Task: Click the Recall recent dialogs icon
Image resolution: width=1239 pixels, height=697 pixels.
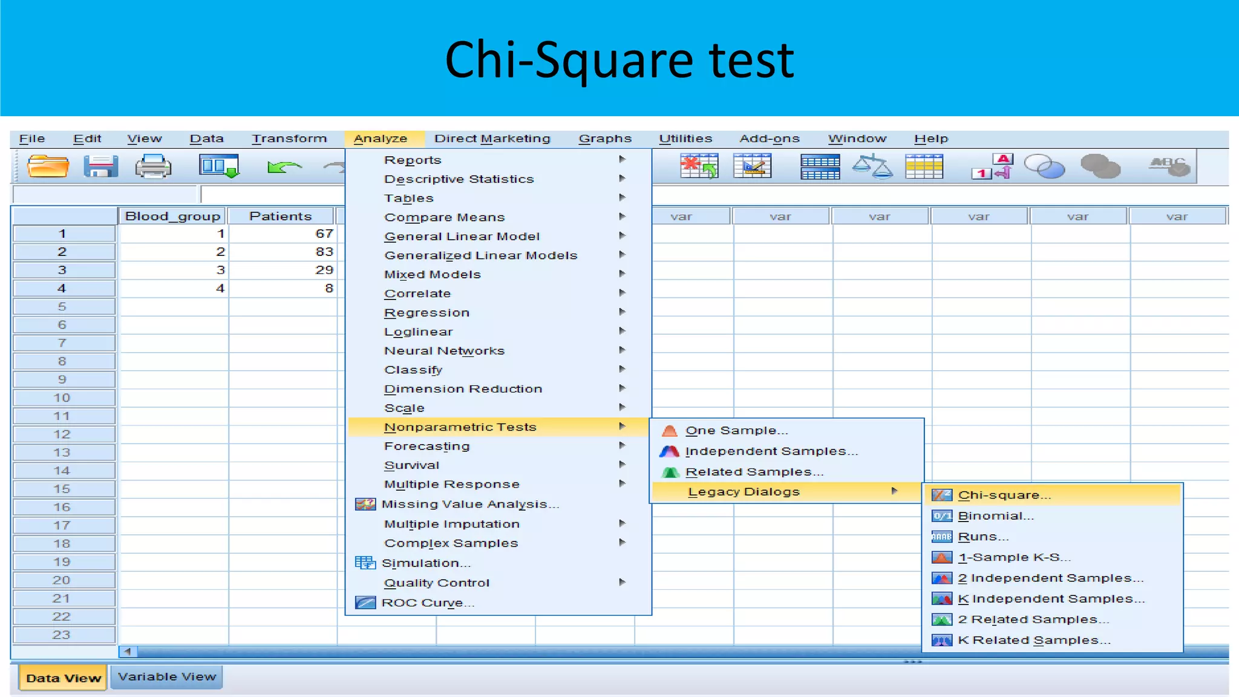Action: [x=219, y=166]
